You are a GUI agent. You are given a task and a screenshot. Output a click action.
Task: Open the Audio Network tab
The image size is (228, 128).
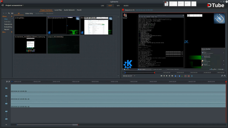[69, 10]
